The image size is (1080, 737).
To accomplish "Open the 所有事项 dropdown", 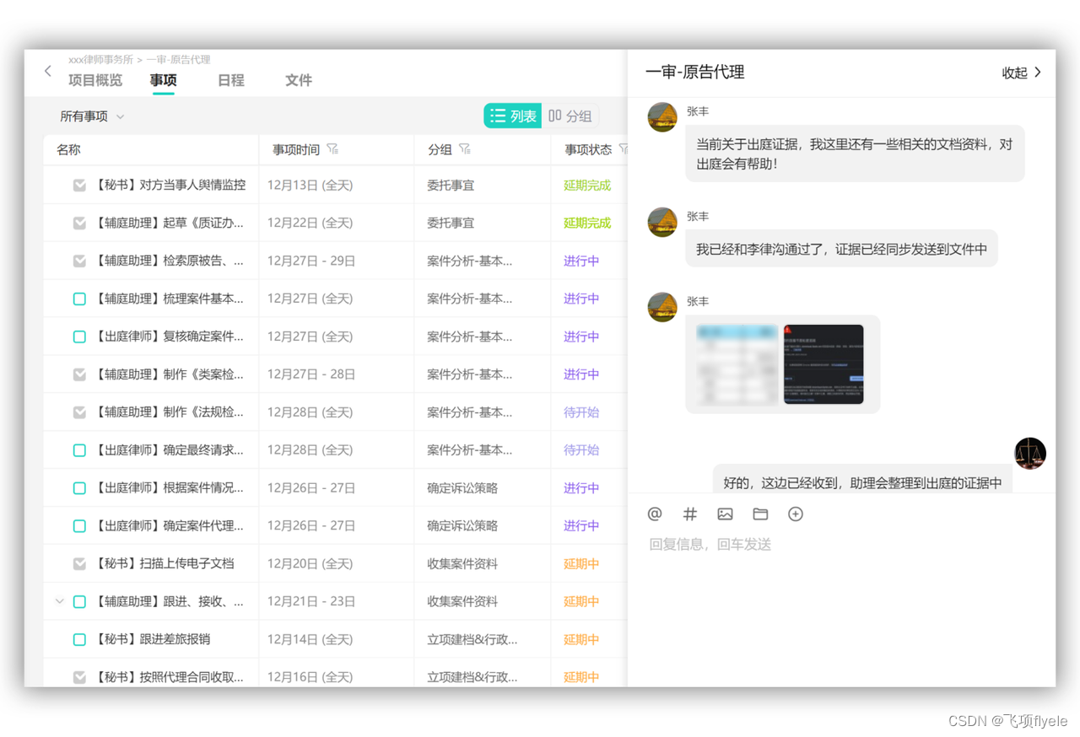I will 92,116.
